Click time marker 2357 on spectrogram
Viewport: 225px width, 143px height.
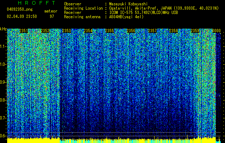point(152,31)
